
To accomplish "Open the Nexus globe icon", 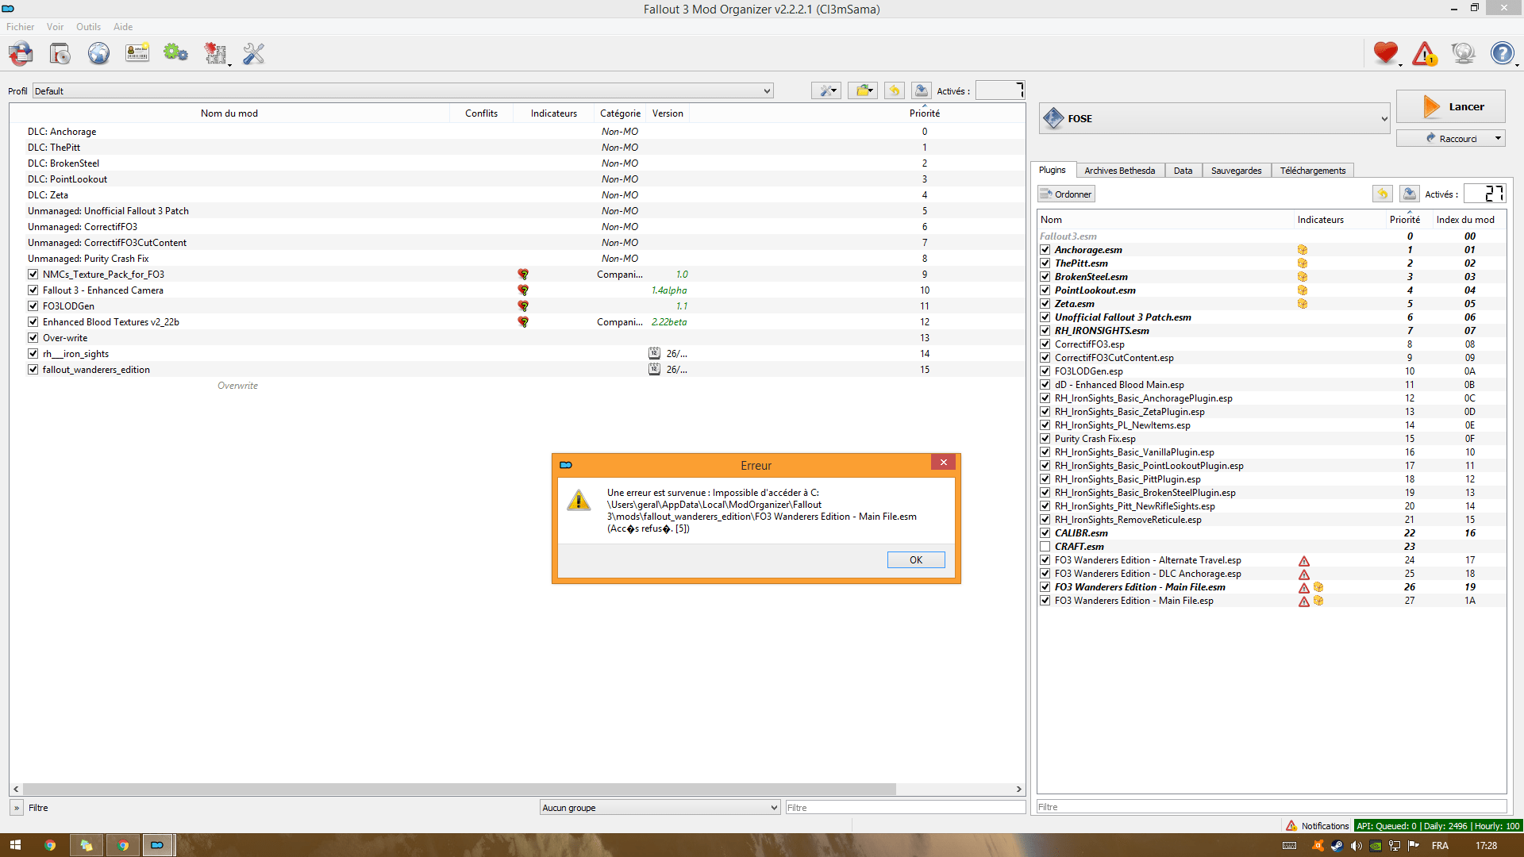I will pyautogui.click(x=98, y=54).
